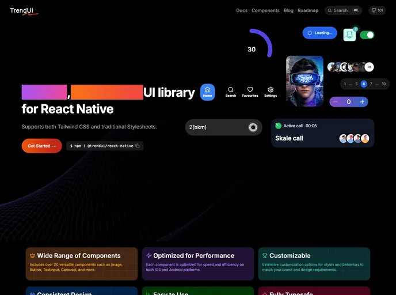Go to the Blog

click(x=288, y=10)
